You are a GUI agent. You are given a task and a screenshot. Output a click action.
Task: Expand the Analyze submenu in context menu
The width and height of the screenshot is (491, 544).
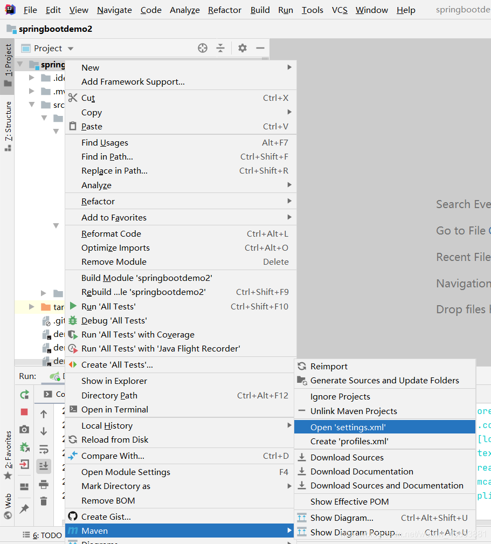tap(181, 185)
